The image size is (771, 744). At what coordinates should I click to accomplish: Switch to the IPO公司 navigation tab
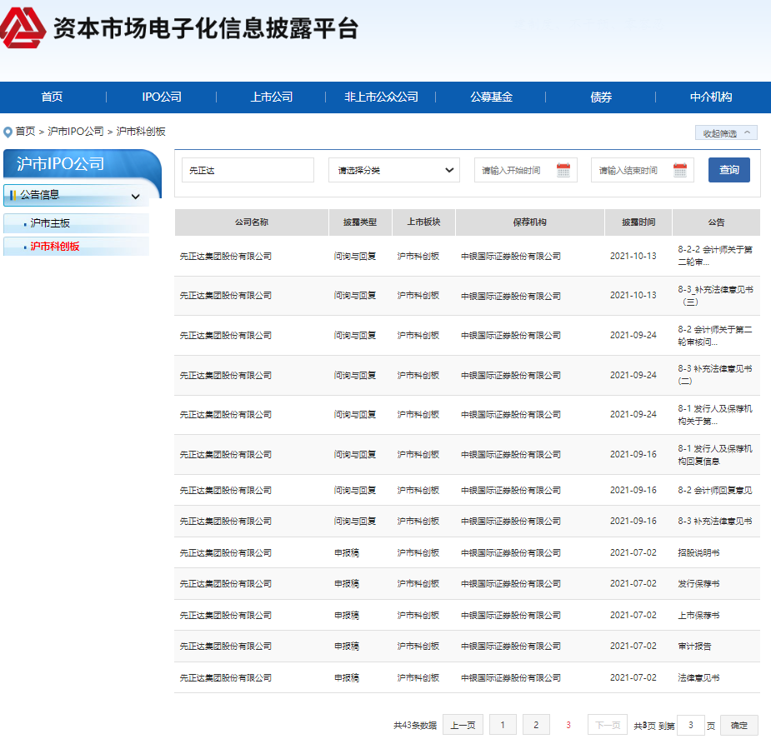click(161, 97)
